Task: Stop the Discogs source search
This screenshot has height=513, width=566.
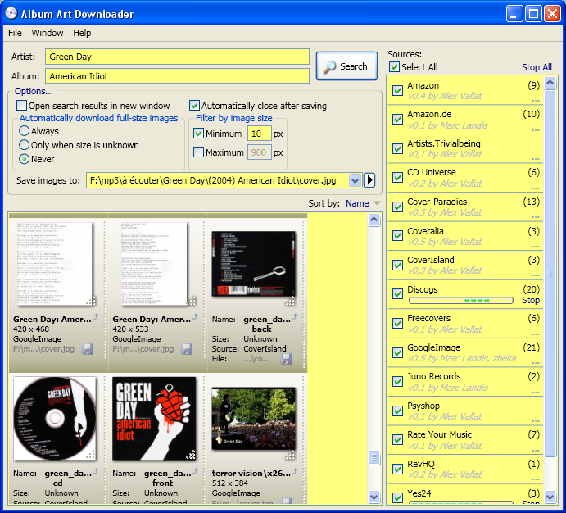Action: tap(531, 301)
